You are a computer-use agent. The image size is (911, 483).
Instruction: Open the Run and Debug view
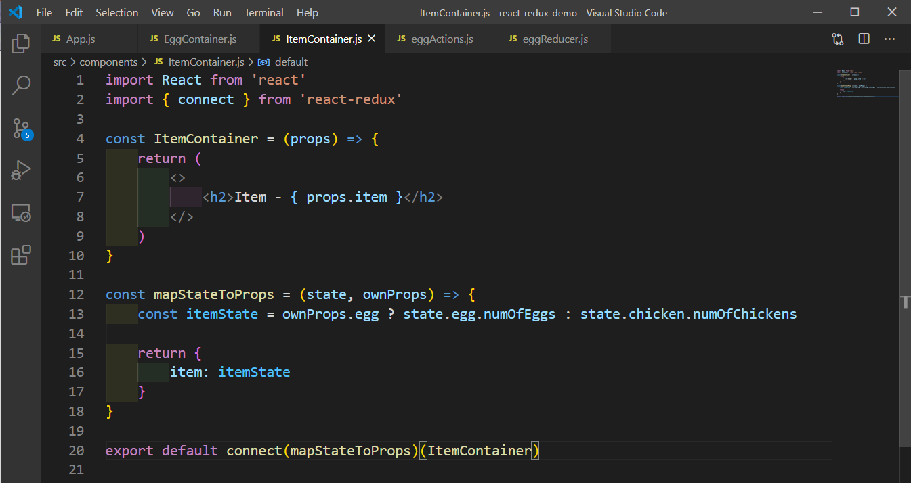[x=21, y=170]
